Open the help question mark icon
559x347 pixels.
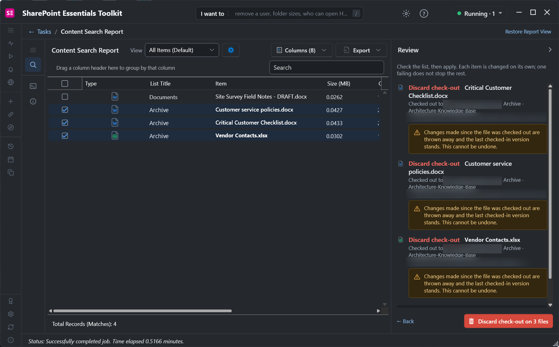pos(424,13)
